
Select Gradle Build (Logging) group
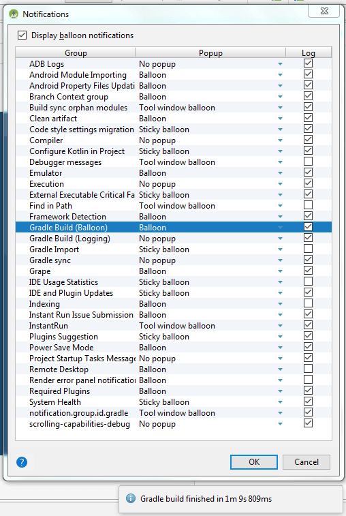(x=174, y=239)
